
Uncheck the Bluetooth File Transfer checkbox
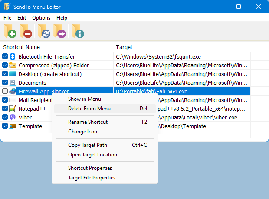click(5, 56)
